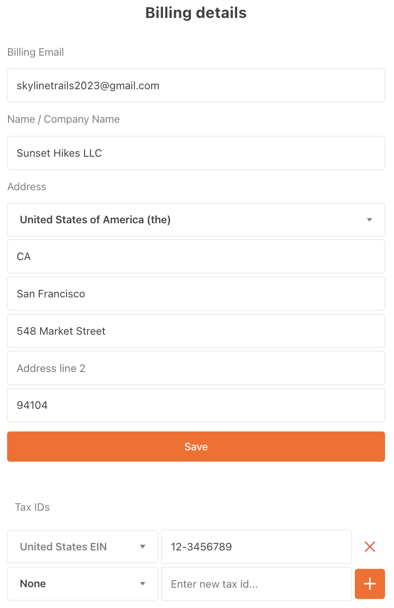The image size is (394, 608).
Task: Open the None tax ID type dropdown
Action: coord(82,583)
